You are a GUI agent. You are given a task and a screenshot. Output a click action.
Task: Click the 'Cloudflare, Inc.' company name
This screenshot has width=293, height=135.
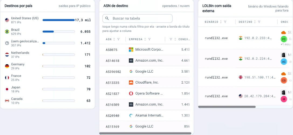[147, 82]
